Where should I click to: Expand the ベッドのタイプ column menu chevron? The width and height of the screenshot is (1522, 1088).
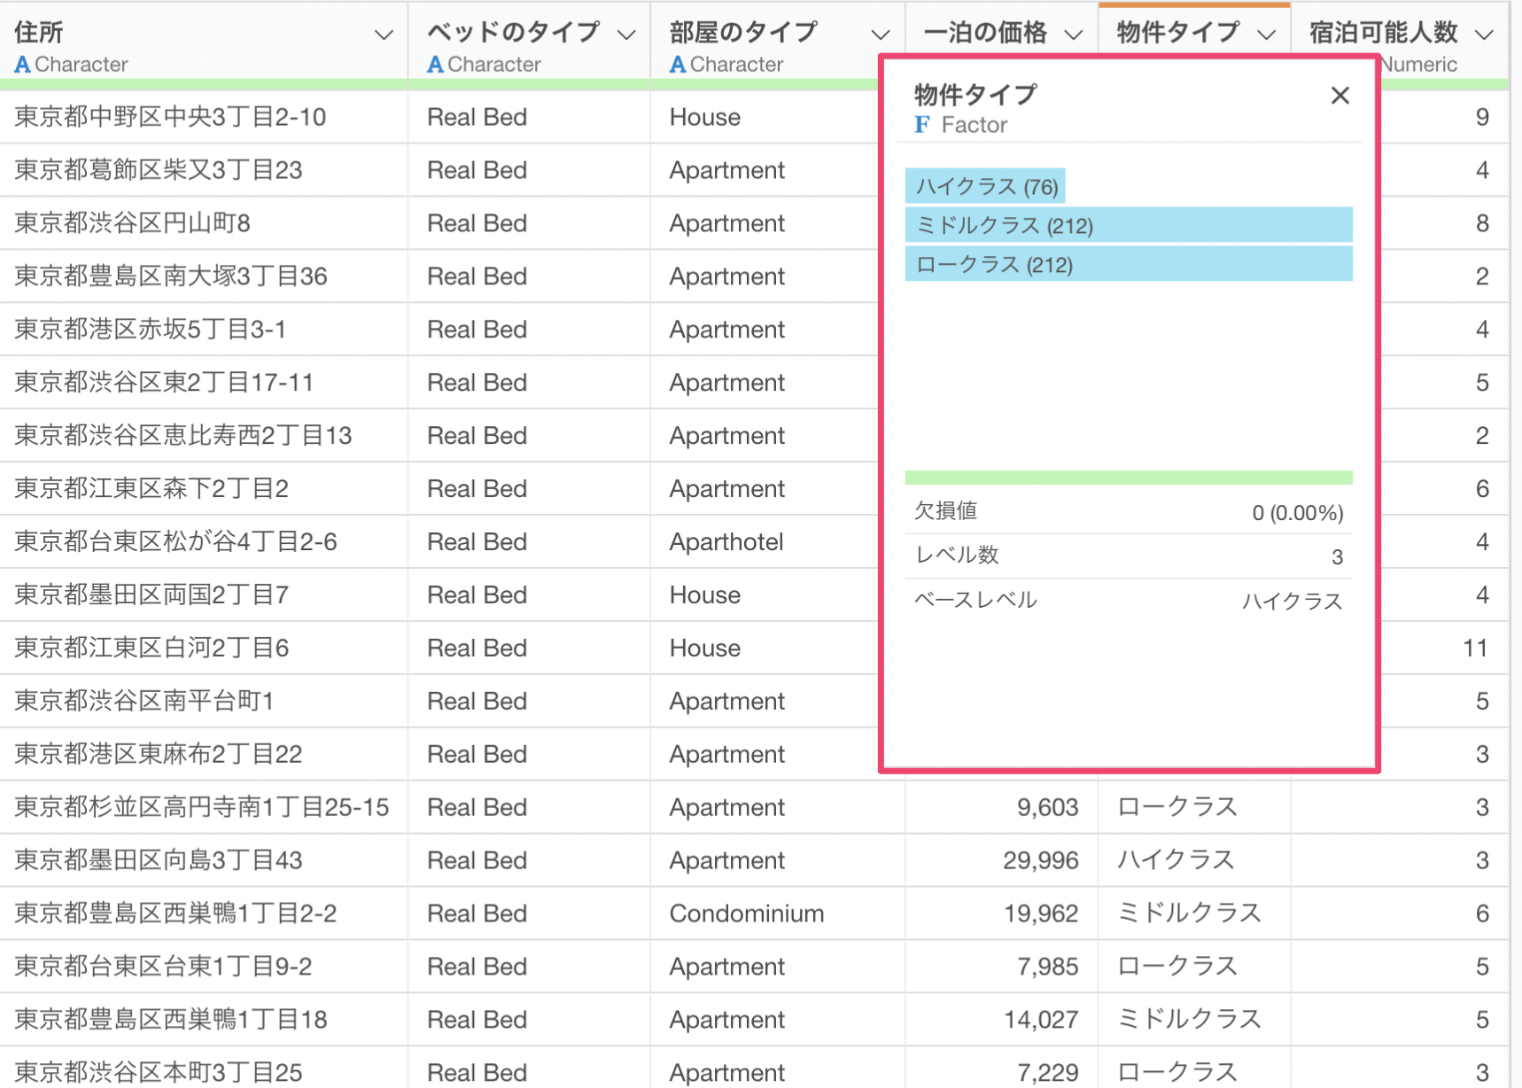point(626,35)
